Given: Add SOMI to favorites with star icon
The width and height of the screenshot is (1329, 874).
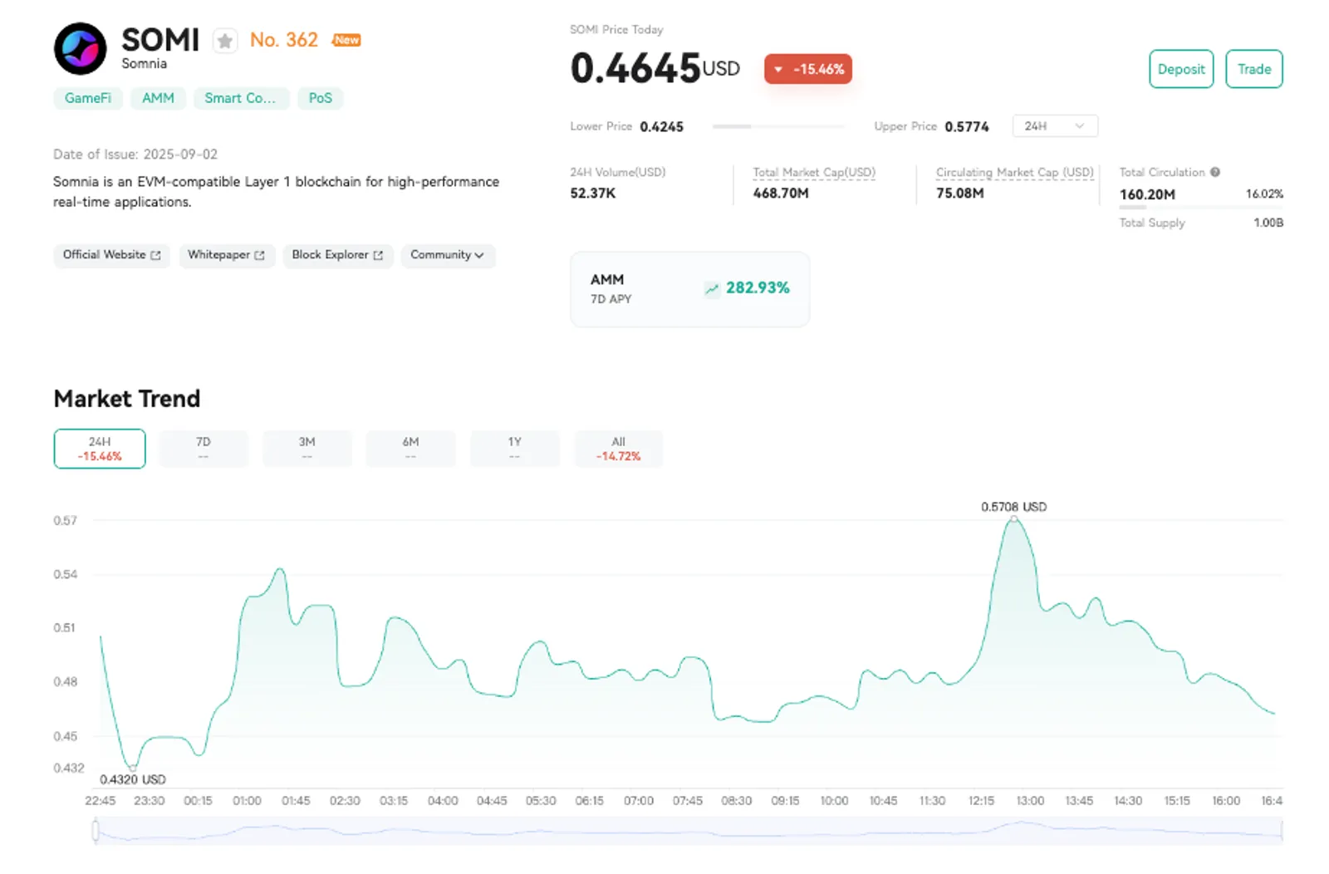Looking at the screenshot, I should tap(224, 41).
